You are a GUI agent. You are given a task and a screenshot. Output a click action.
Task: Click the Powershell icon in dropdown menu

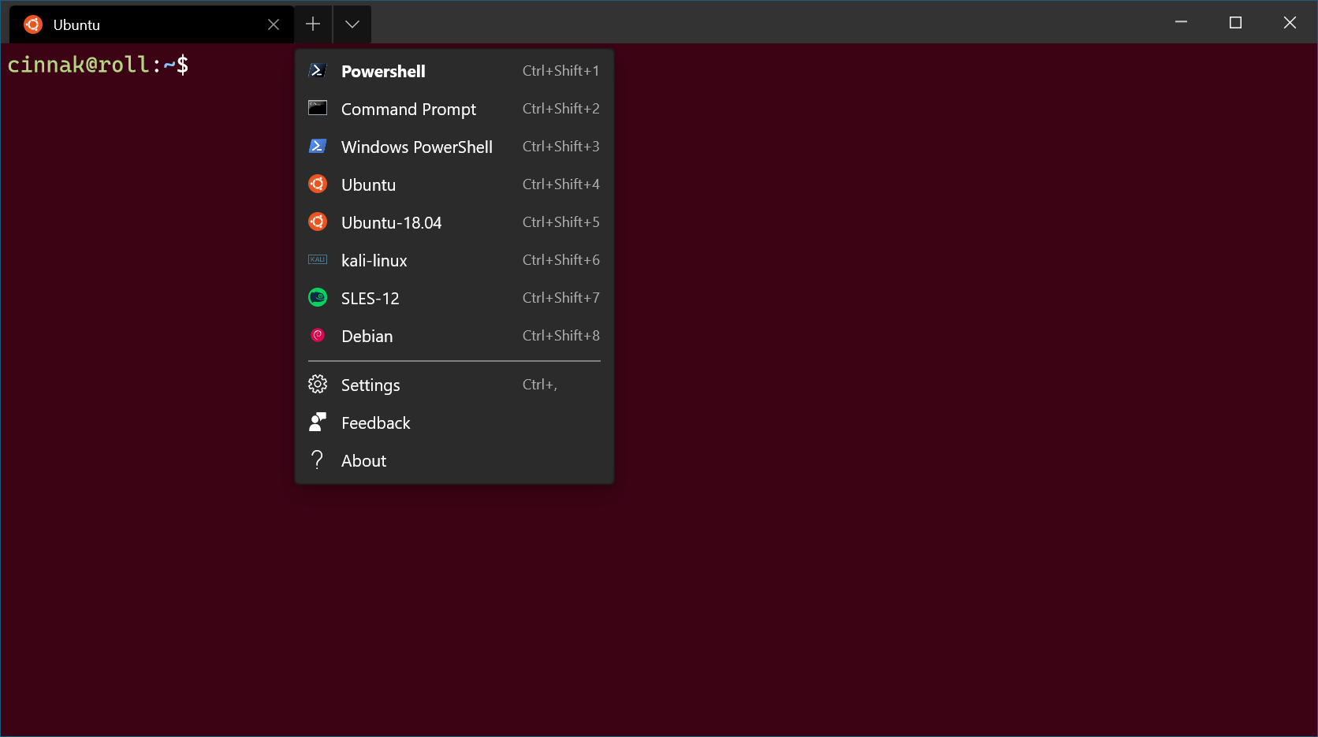(318, 71)
